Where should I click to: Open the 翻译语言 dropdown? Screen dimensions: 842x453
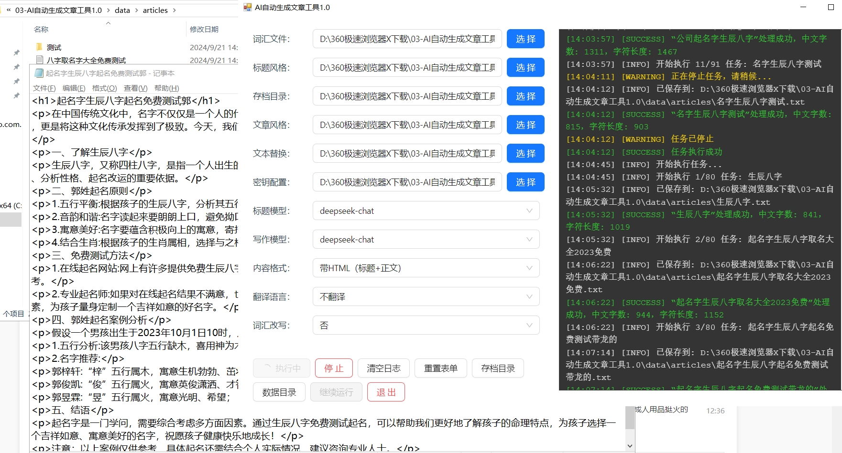click(x=426, y=296)
